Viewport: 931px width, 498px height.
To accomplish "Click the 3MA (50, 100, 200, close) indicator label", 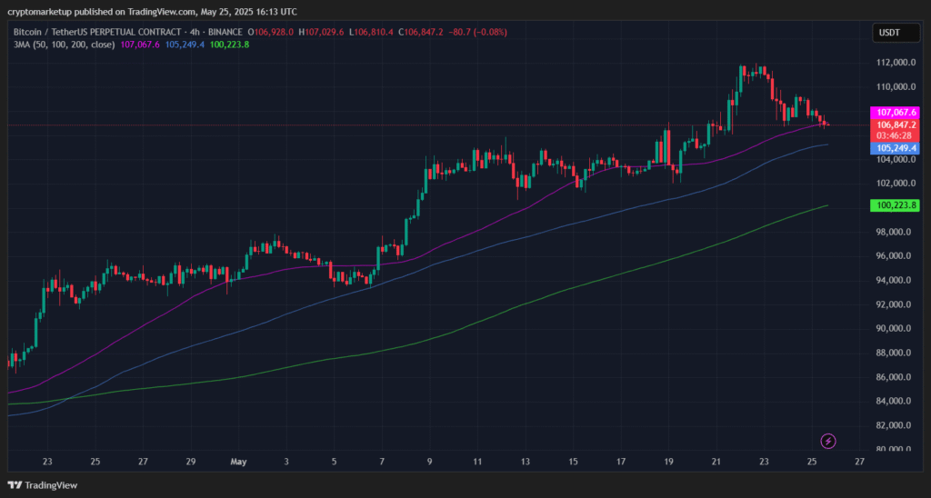I will 65,45.
